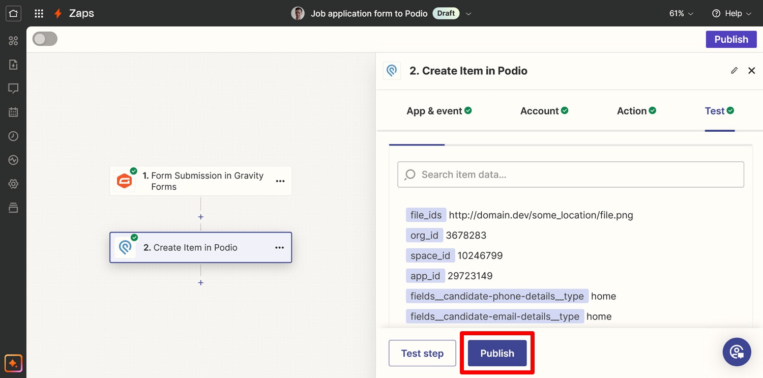This screenshot has width=763, height=378.
Task: Add a step below Create Item in Podio
Action: pos(201,282)
